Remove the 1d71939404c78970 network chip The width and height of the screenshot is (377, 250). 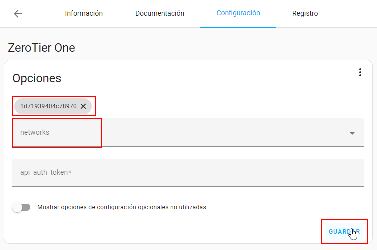click(x=83, y=106)
